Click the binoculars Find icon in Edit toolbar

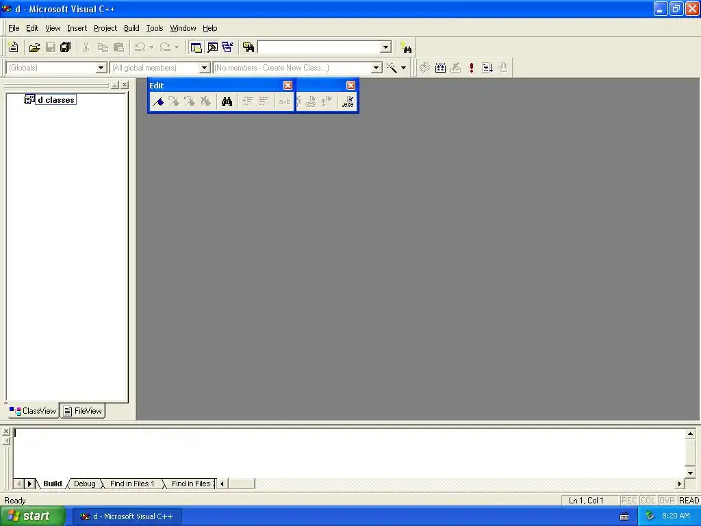[x=227, y=102]
